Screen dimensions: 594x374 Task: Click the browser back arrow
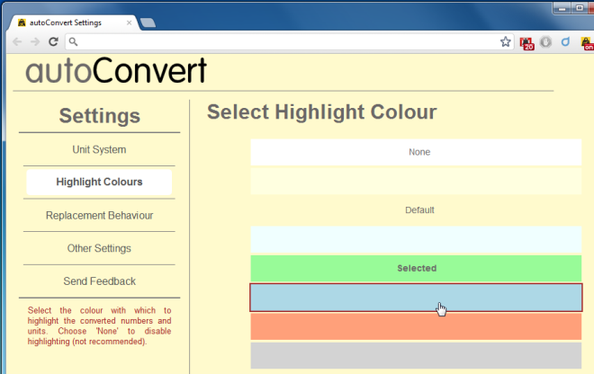[x=17, y=41]
